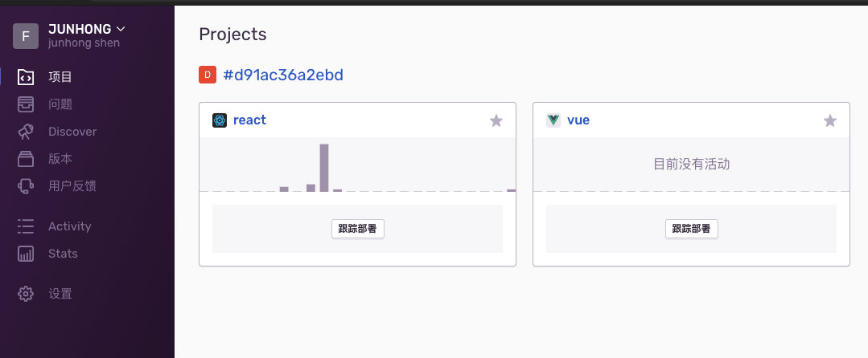This screenshot has width=868, height=358.
Task: Click the Vue logo icon
Action: [553, 120]
